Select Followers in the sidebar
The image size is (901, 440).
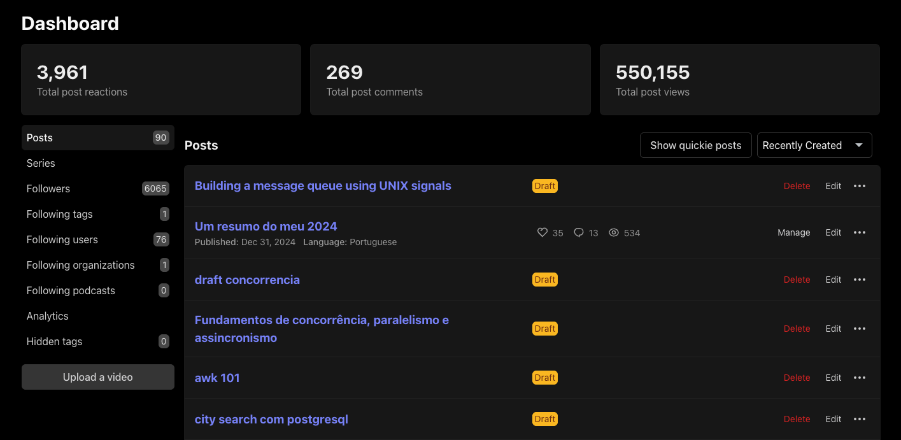(x=48, y=188)
